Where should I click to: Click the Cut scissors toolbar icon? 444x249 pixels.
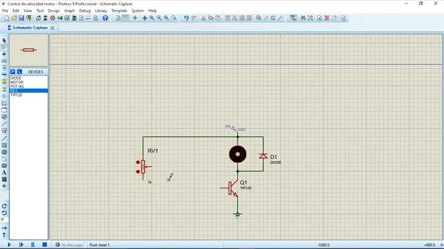tap(203, 18)
